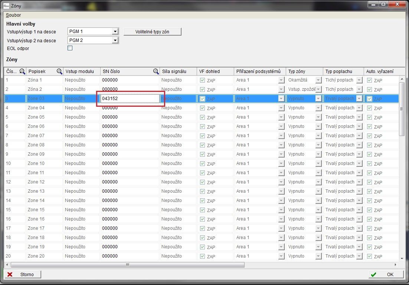
Task: Open Vstup/výstup 1 na desce dropdown
Action: 115,32
